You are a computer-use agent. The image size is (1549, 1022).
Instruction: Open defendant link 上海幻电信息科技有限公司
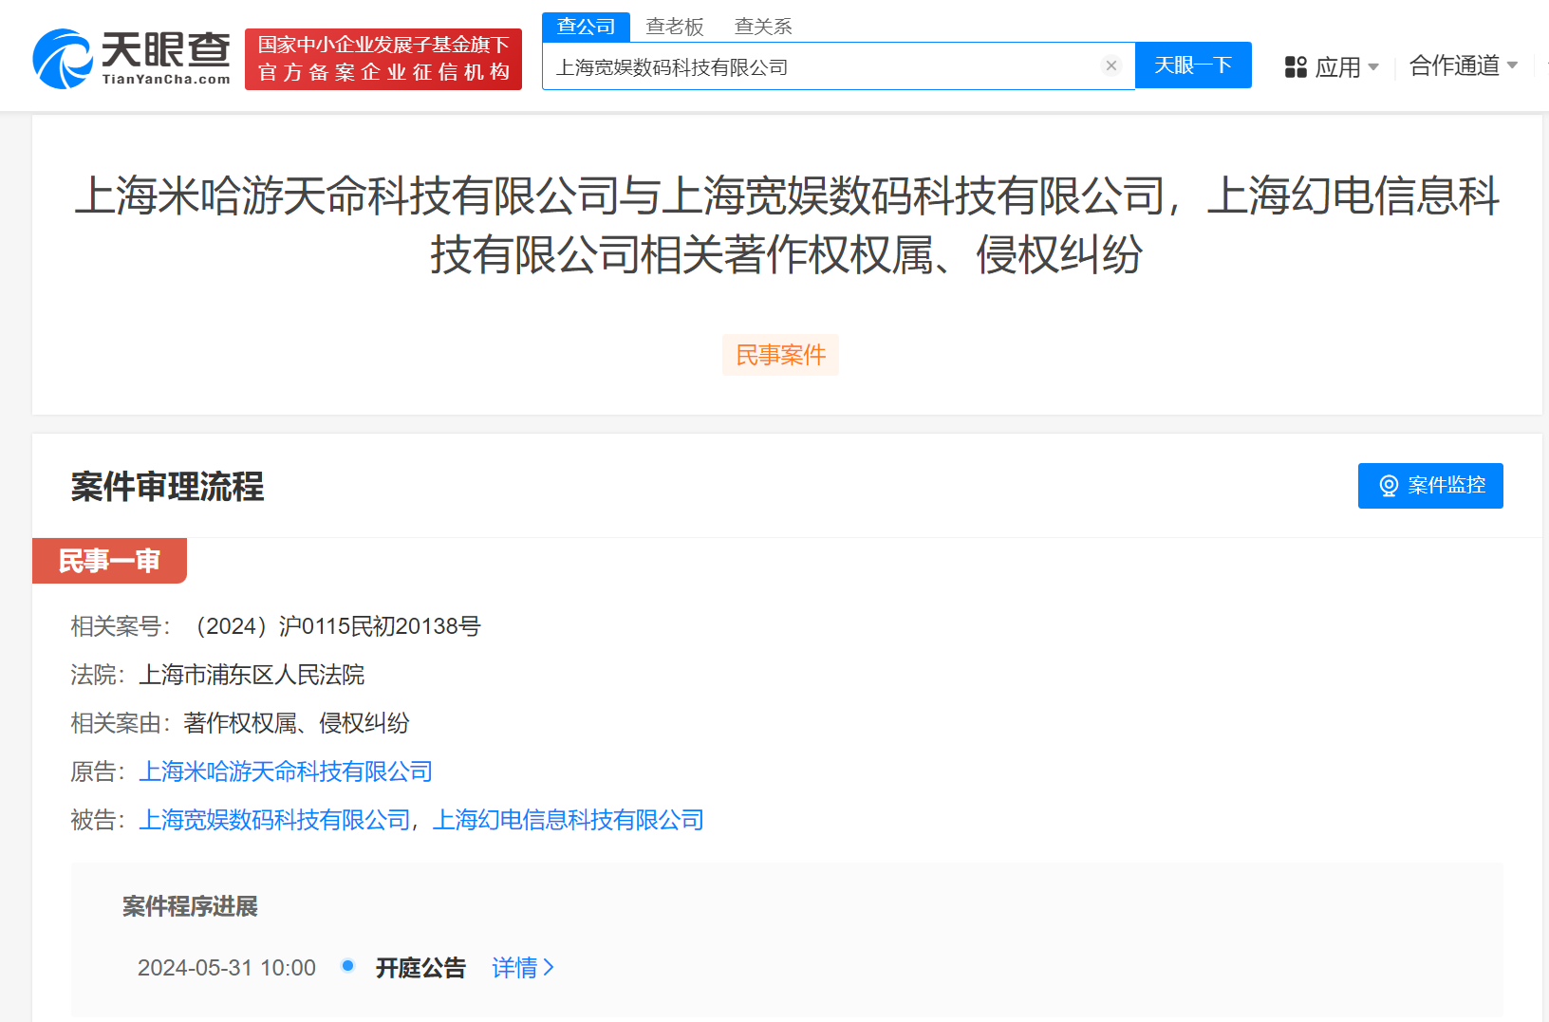tap(568, 819)
